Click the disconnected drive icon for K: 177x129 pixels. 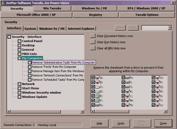click(x=128, y=91)
